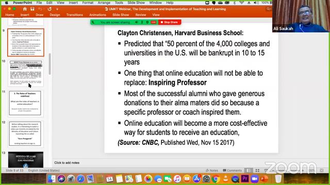Click English (United States) language in status bar
Viewport: 330px width, 185px height.
coord(44,171)
